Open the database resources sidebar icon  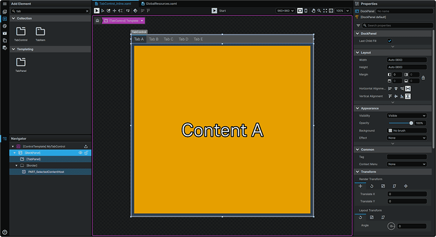tap(4, 48)
